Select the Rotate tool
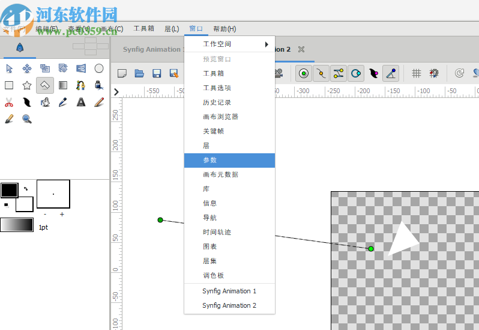 63,69
